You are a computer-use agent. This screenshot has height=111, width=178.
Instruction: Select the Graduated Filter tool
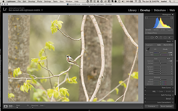pyautogui.click(x=161, y=38)
